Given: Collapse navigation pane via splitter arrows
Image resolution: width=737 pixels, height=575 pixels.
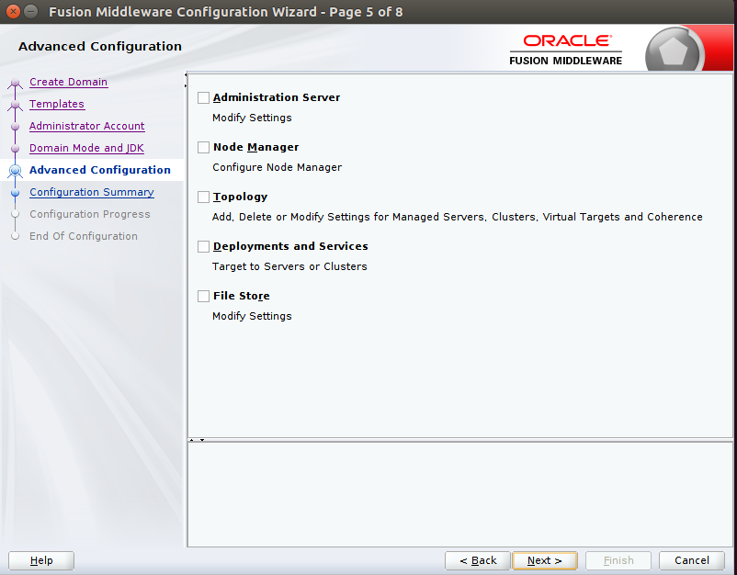Looking at the screenshot, I should pos(186,74).
